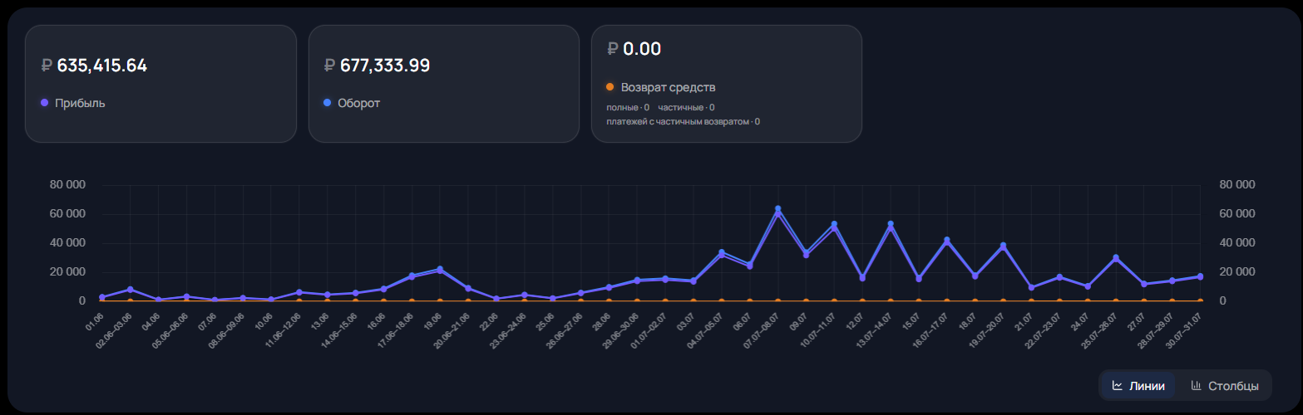1303x415 pixels.
Task: Click the line data point above 02.06–03.06
Action: 130,290
